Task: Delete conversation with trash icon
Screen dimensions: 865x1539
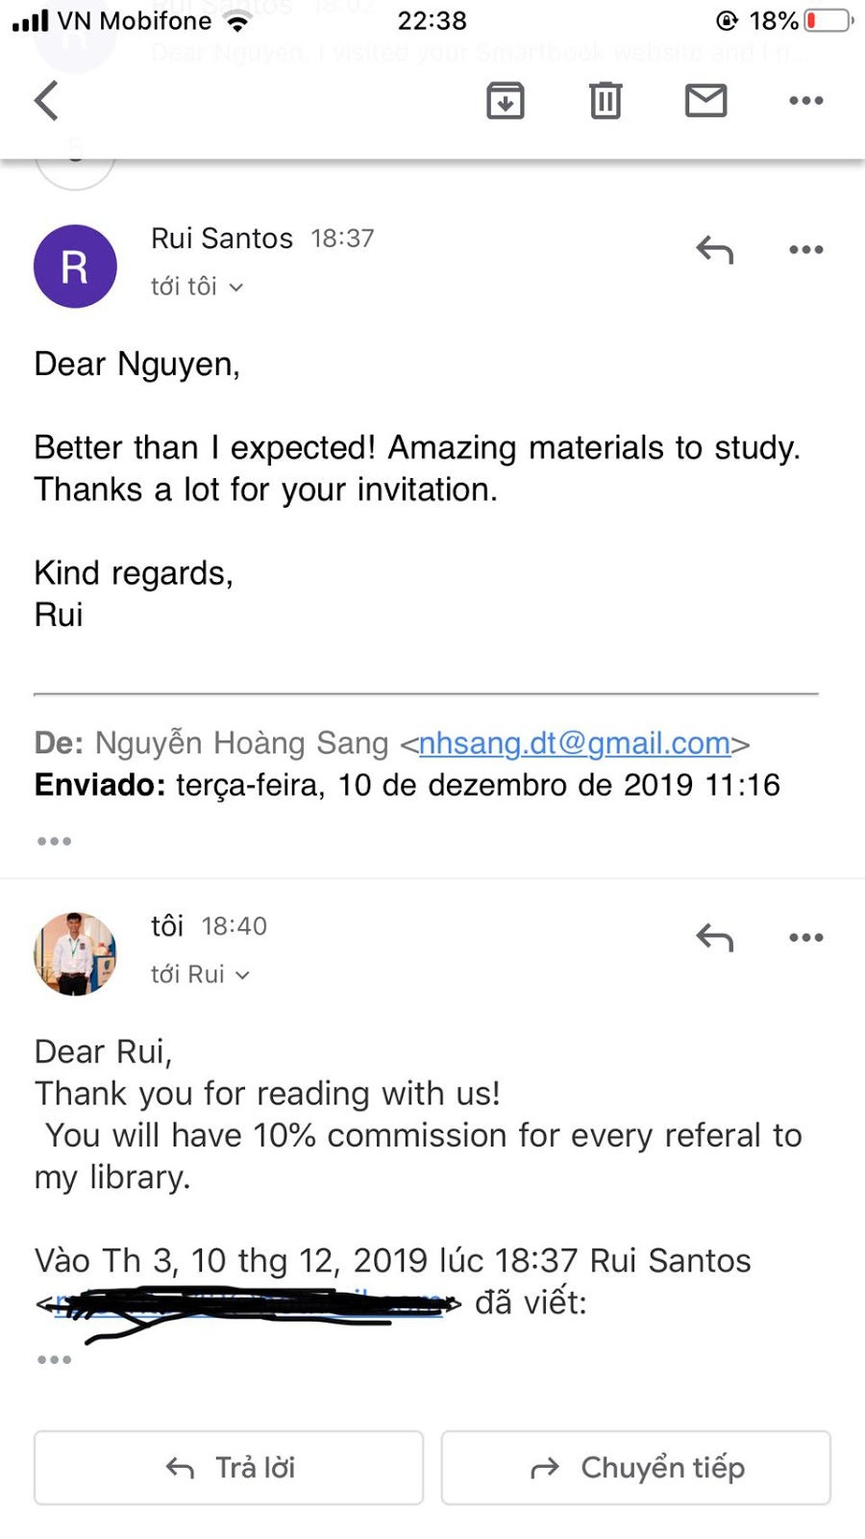Action: click(605, 100)
